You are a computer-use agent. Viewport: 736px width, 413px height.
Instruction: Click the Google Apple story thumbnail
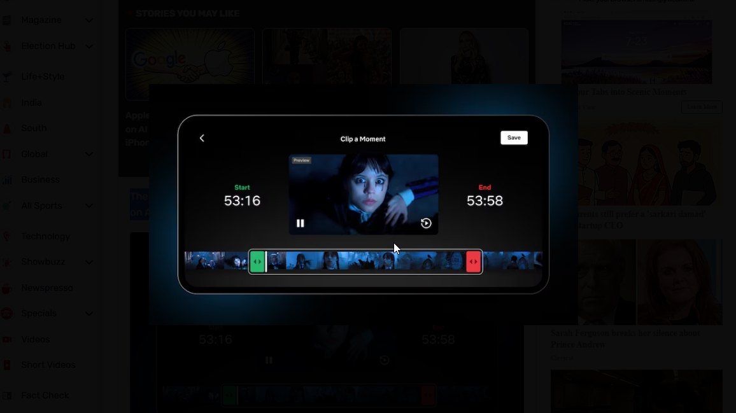190,64
